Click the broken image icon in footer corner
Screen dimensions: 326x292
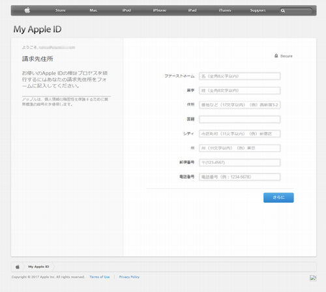click(313, 278)
